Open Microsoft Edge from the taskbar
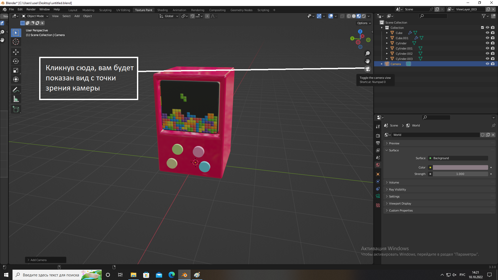 pyautogui.click(x=172, y=275)
